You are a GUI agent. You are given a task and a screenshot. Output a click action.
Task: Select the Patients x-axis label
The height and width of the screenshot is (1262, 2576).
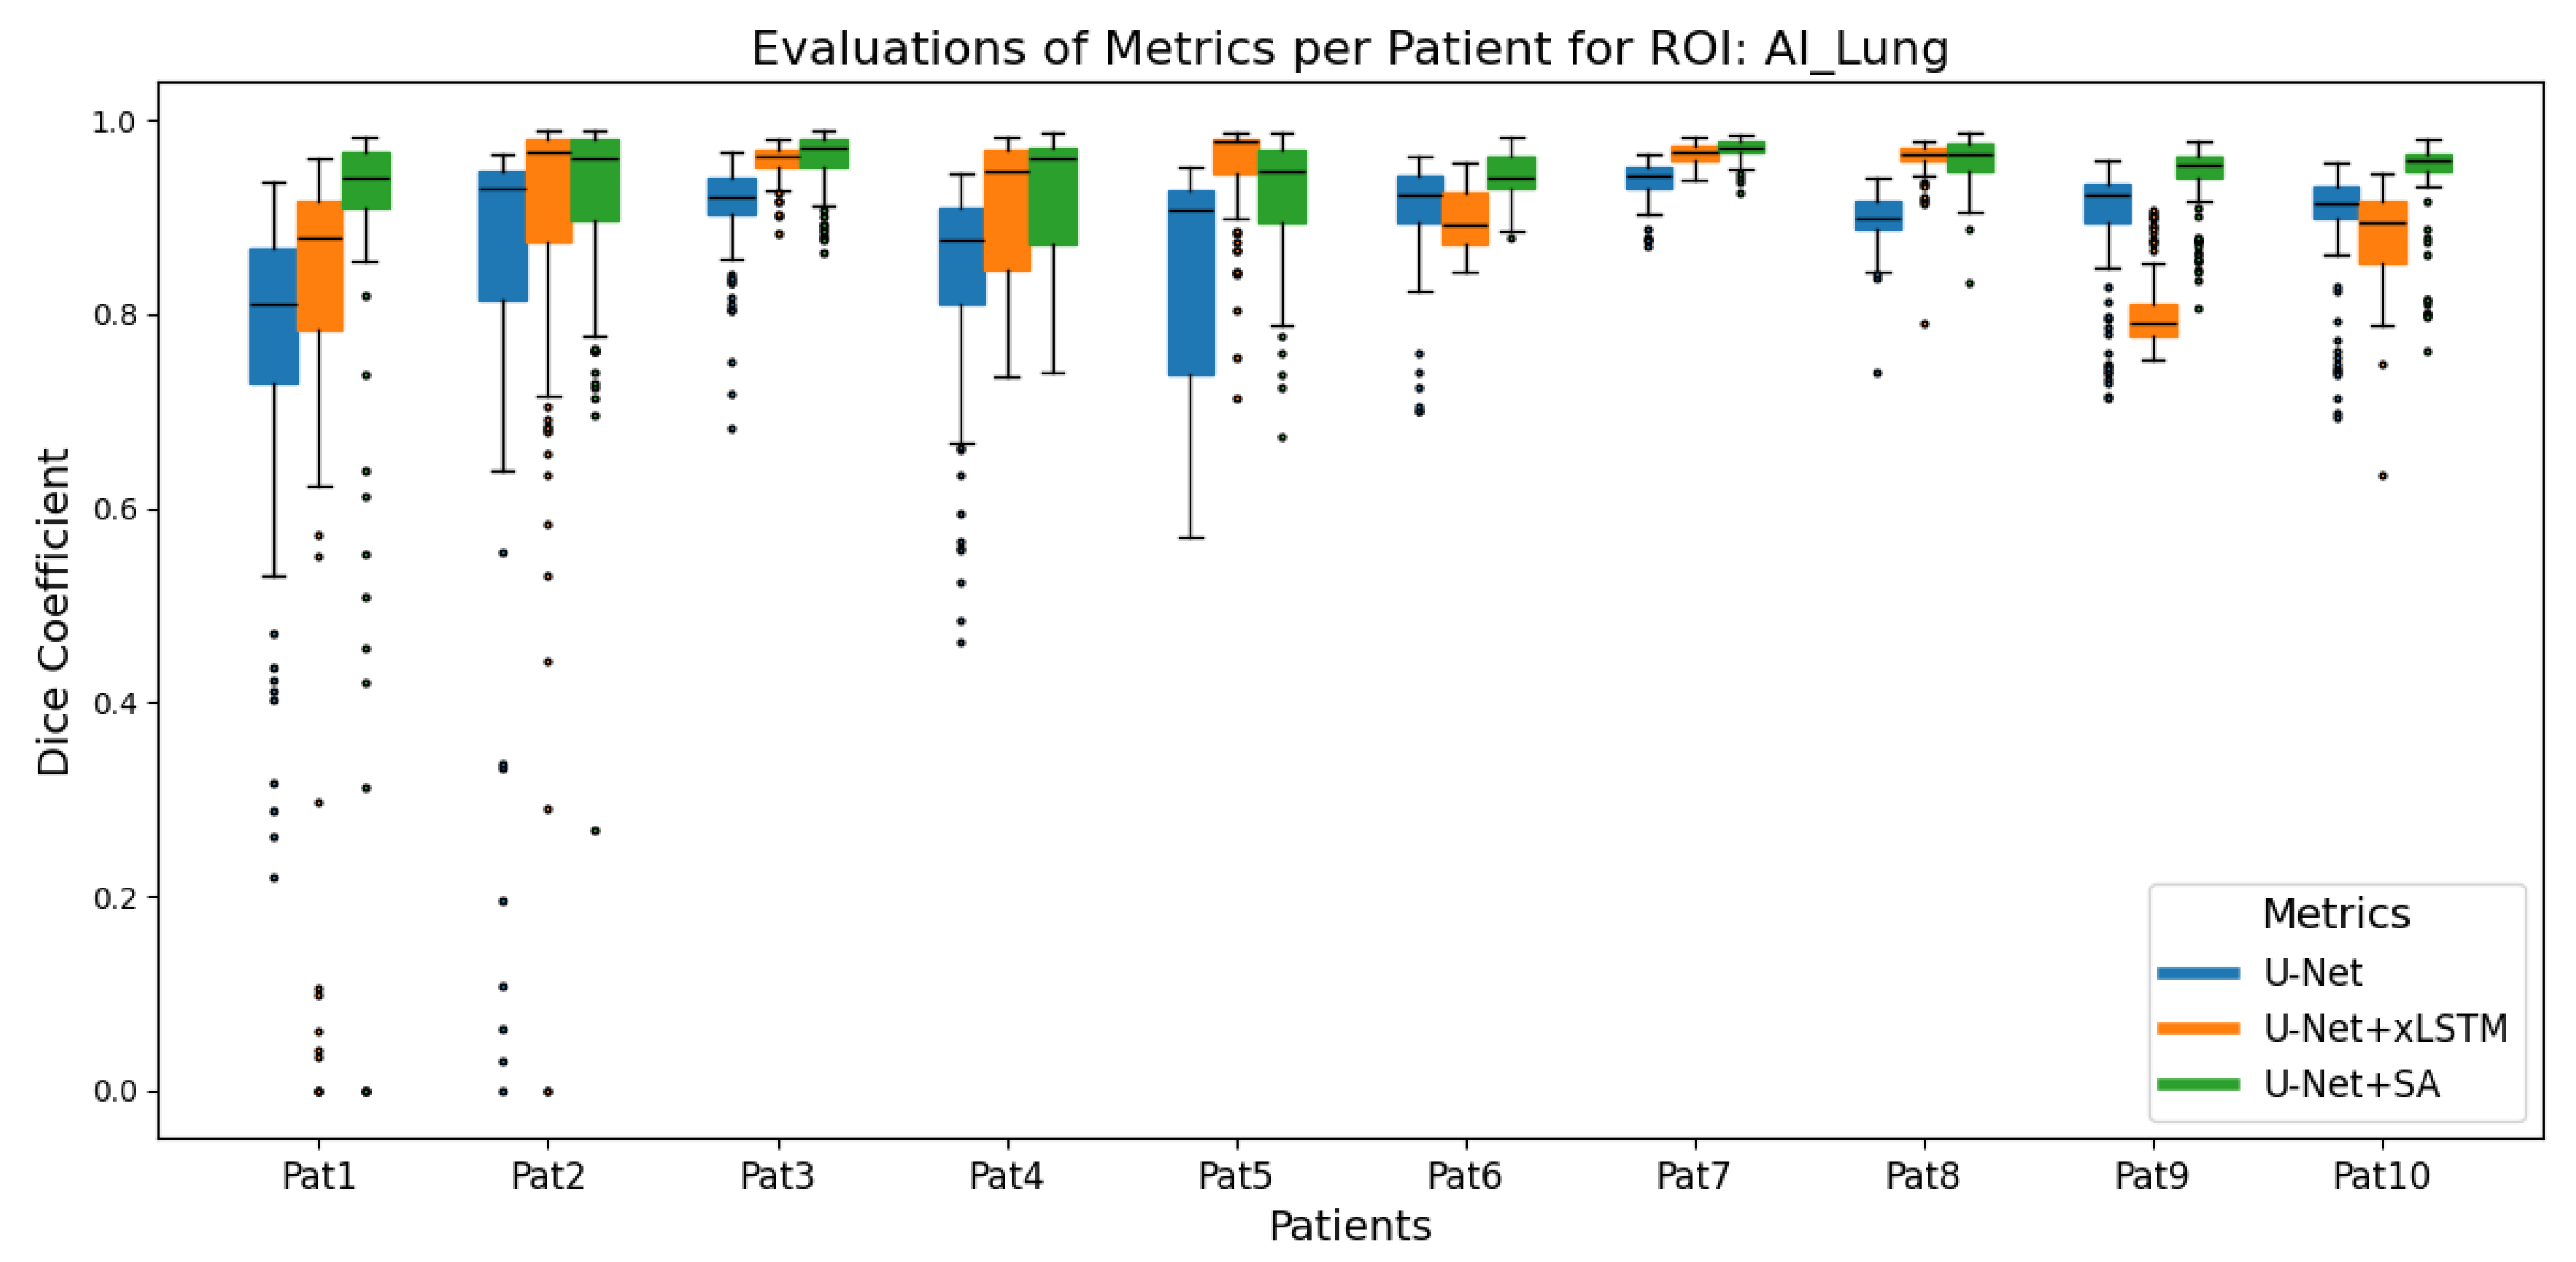click(x=1350, y=1226)
